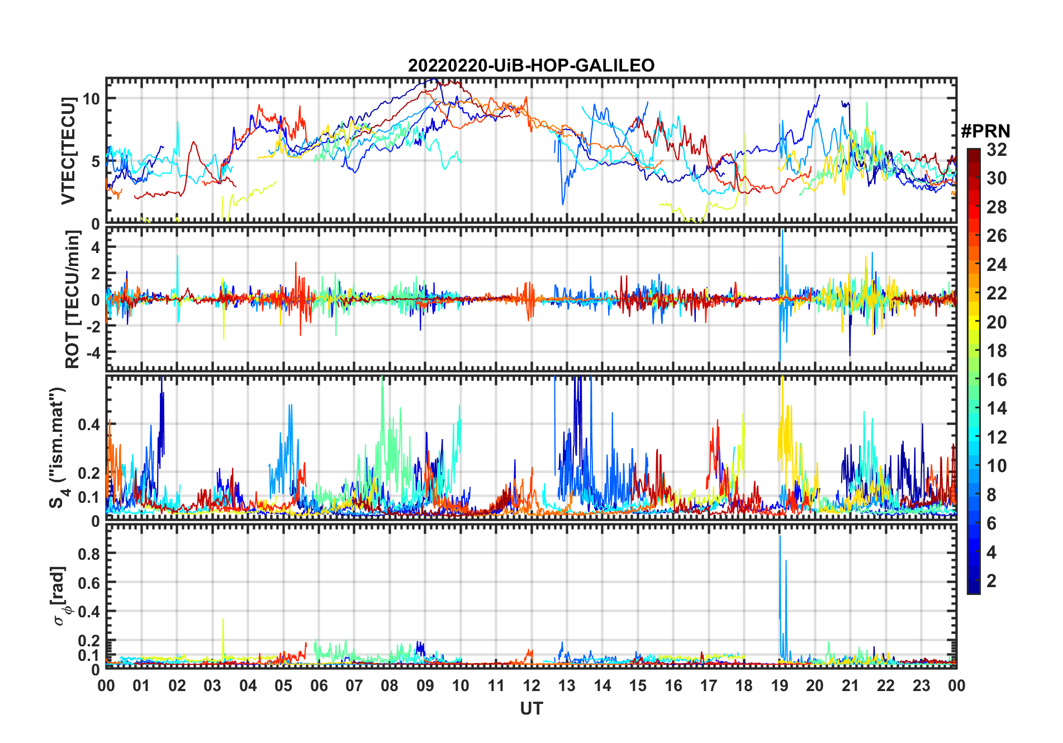Select the 26 label on the PRN colorbar
1063x743 pixels.
[x=997, y=236]
